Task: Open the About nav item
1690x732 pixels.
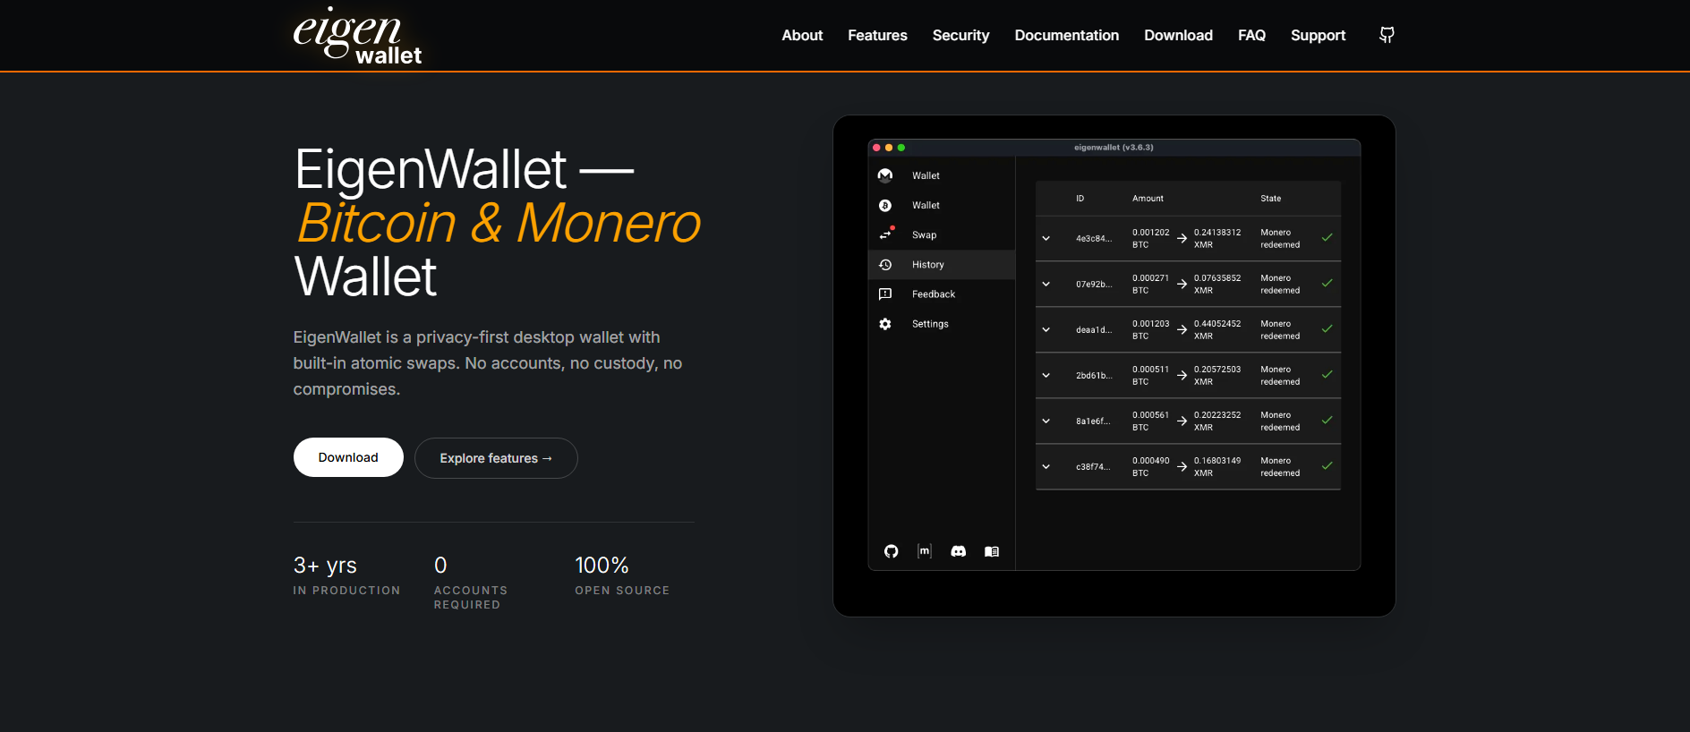Action: pyautogui.click(x=802, y=35)
